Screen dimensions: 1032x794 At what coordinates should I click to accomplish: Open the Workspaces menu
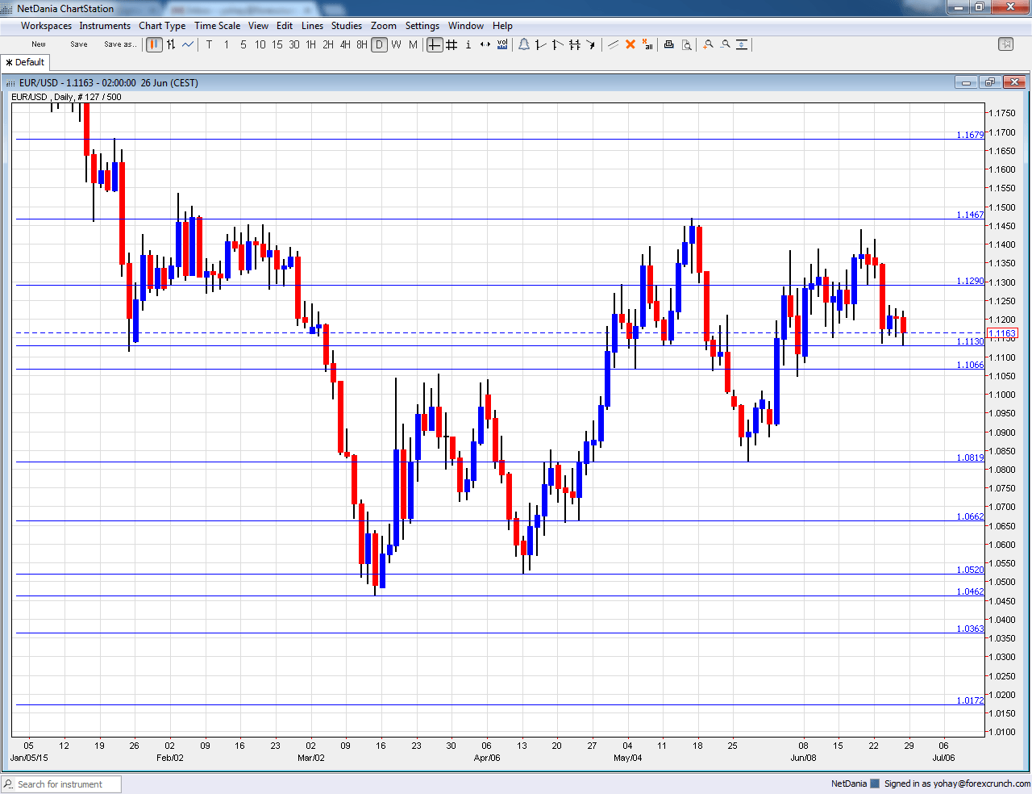point(46,26)
